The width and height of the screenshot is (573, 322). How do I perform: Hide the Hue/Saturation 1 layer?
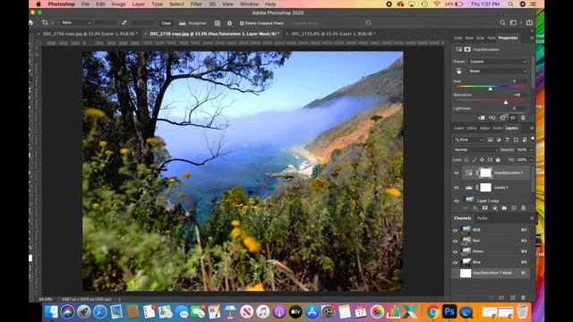[456, 173]
